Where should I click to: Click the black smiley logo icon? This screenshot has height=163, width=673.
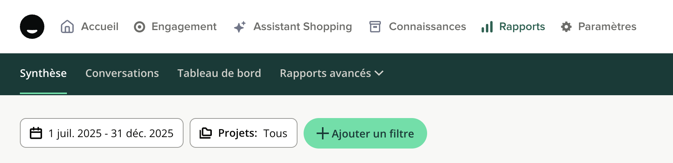pos(32,27)
